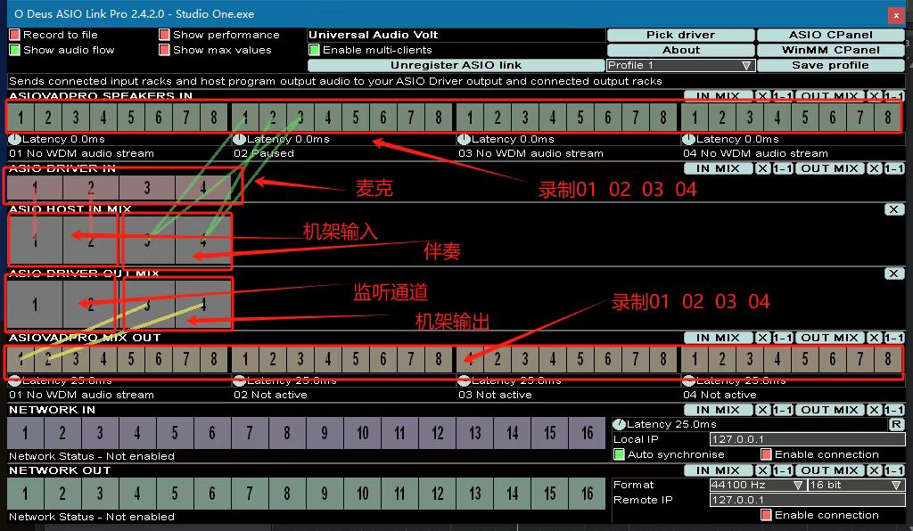Click the 1-1 after IN MIX in ASIO Driver In
Image resolution: width=913 pixels, height=531 pixels.
[x=783, y=168]
